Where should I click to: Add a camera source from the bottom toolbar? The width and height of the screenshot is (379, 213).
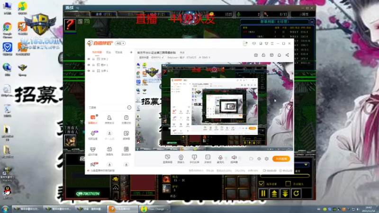[181, 159]
